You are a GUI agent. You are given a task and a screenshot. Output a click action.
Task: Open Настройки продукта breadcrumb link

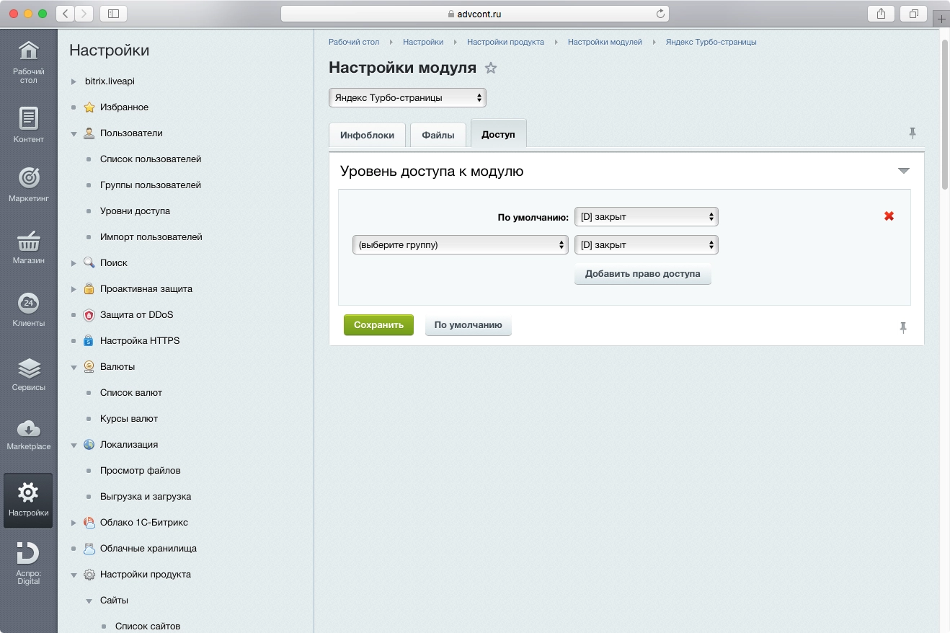[505, 42]
